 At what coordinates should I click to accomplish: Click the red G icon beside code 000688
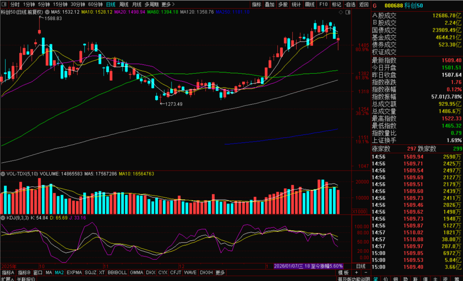(x=375, y=6)
